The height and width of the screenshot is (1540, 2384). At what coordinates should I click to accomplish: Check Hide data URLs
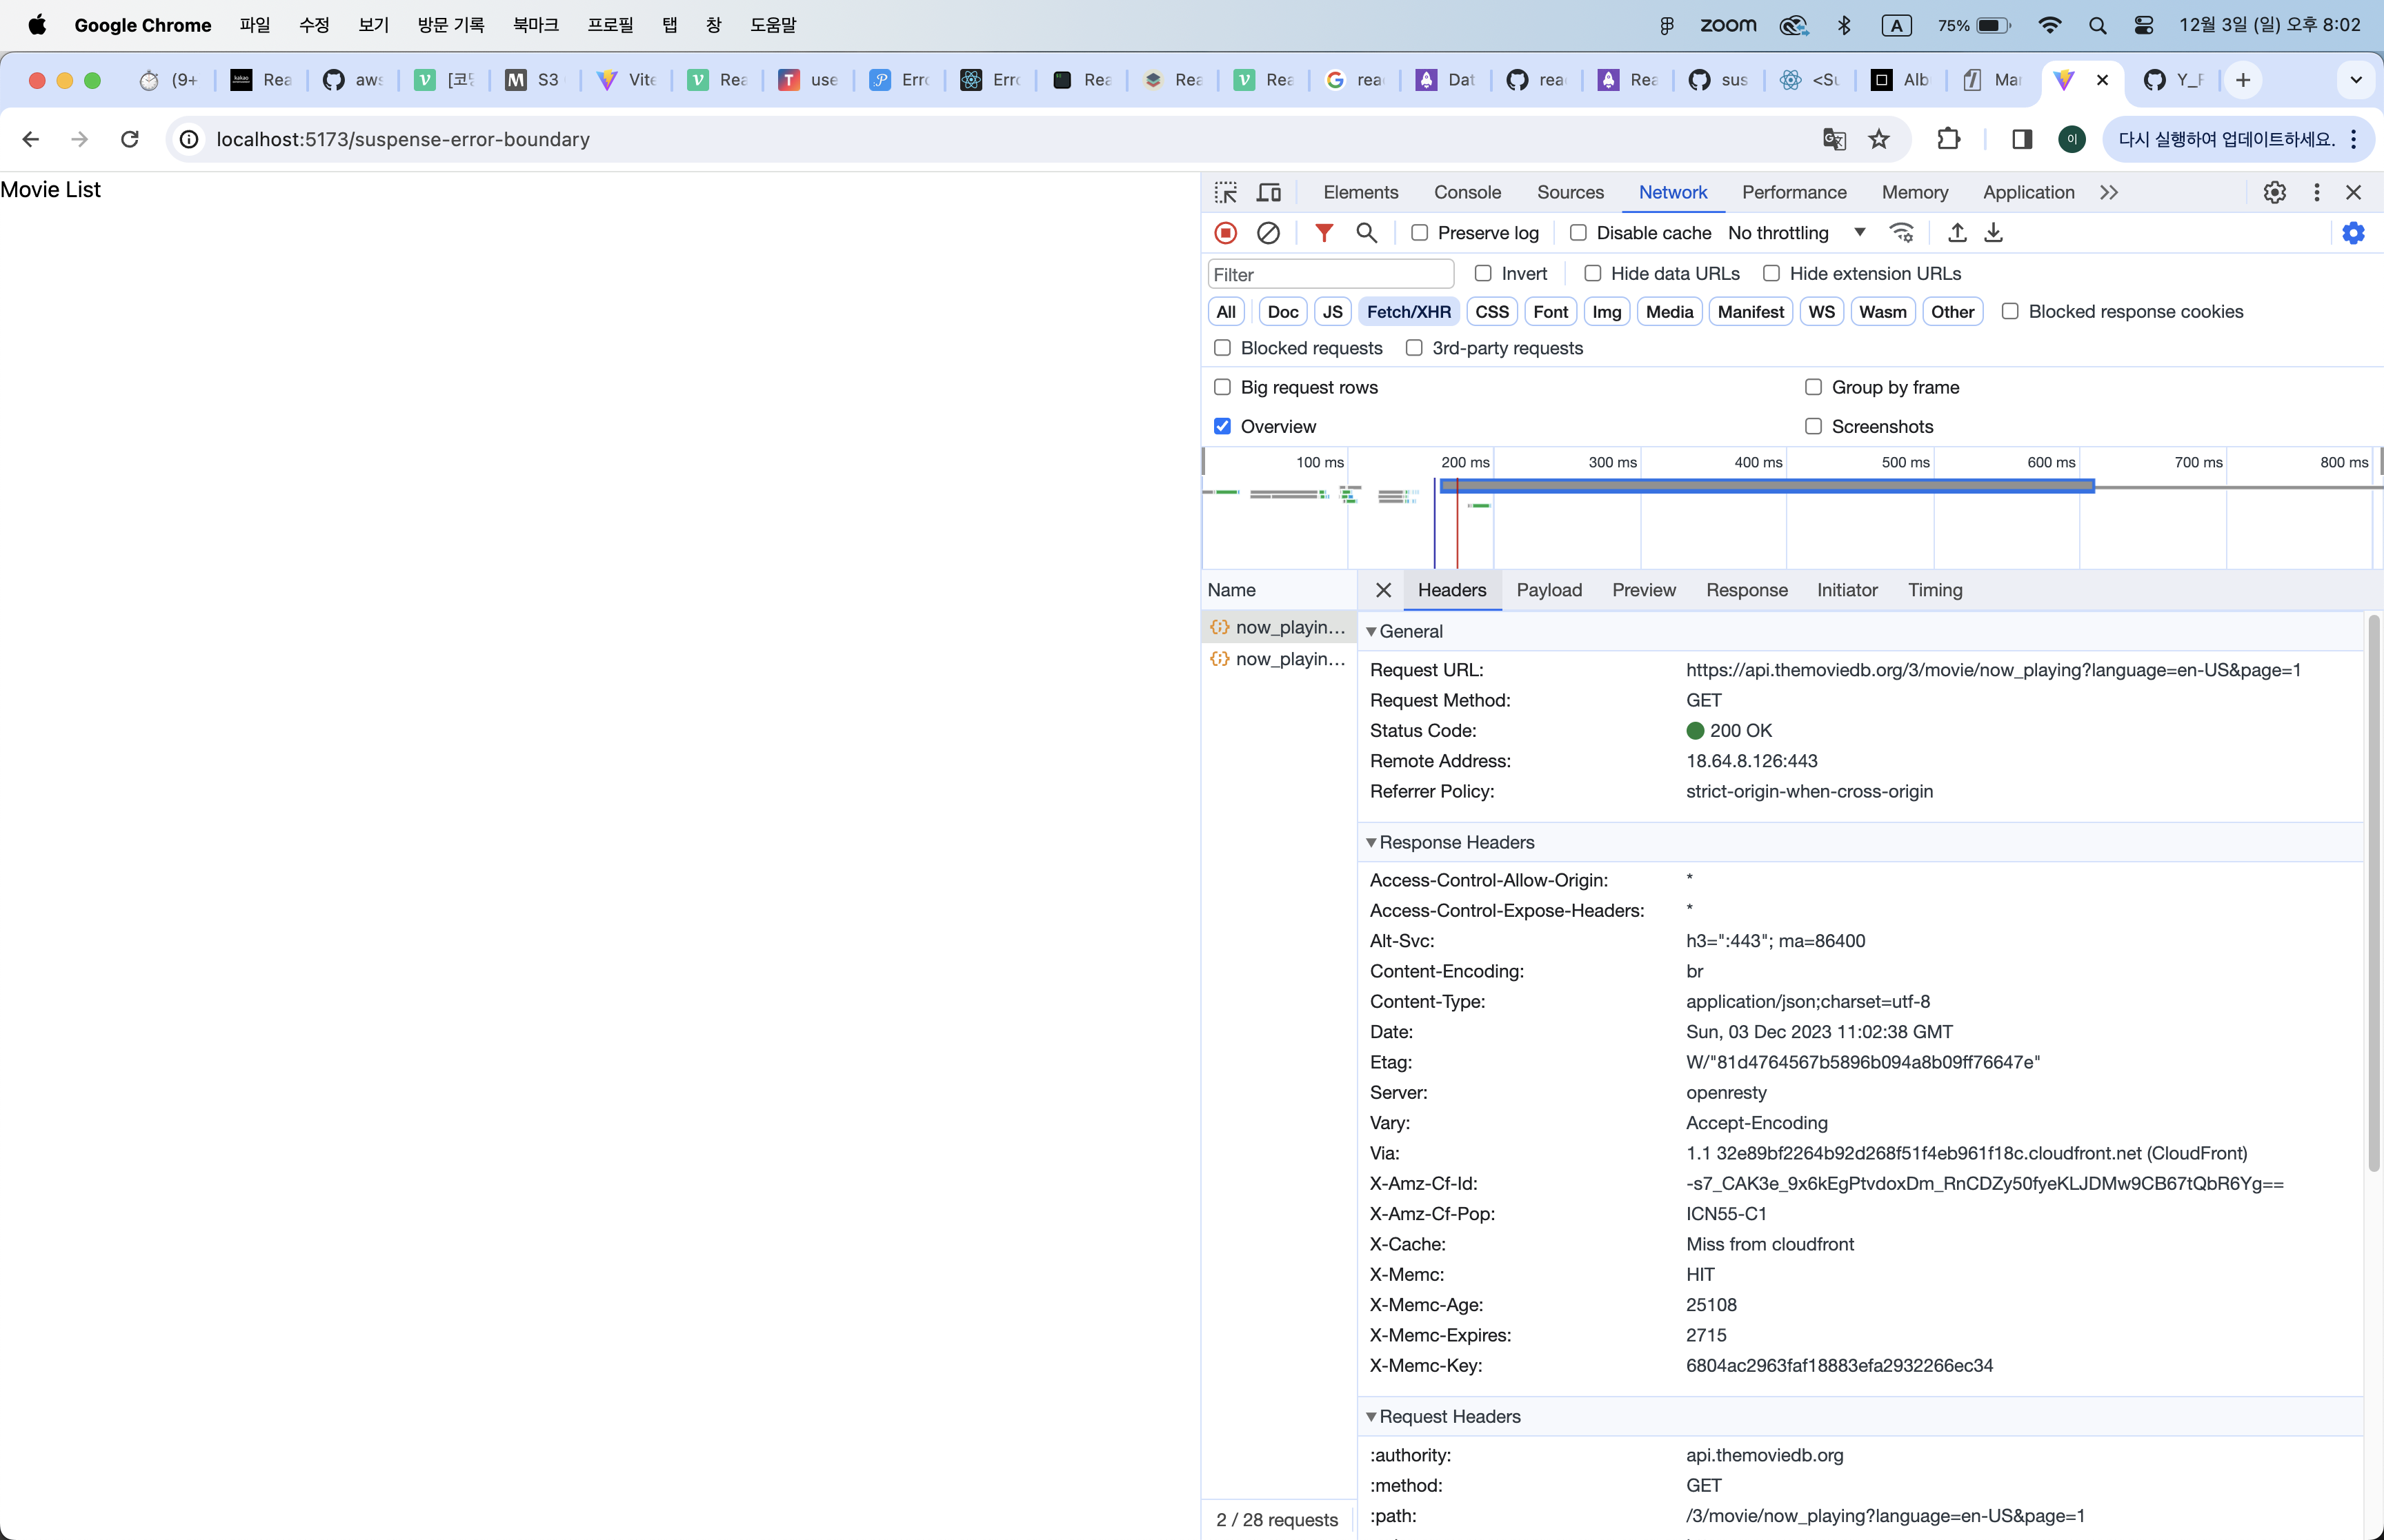tap(1593, 273)
